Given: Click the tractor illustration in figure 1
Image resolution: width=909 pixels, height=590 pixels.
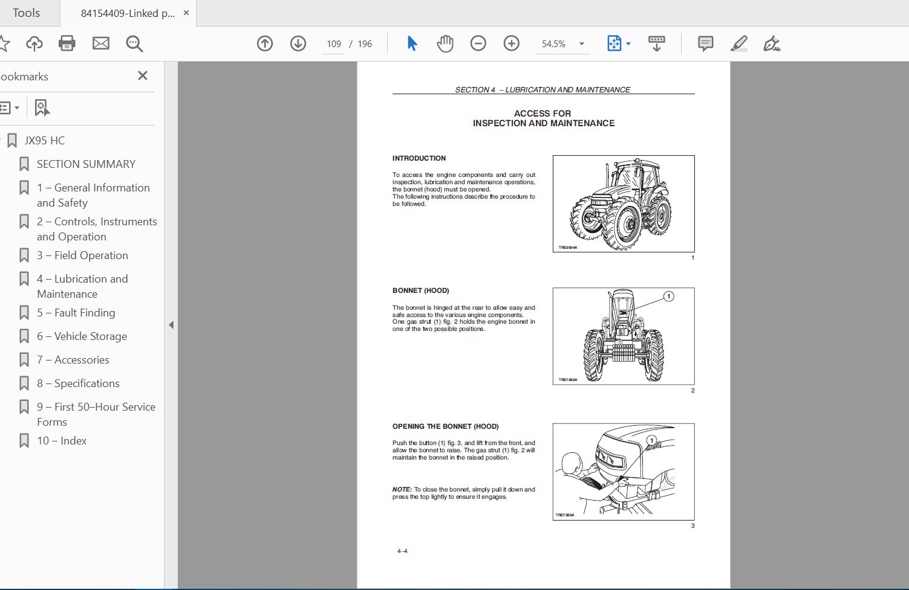Looking at the screenshot, I should click(x=624, y=204).
